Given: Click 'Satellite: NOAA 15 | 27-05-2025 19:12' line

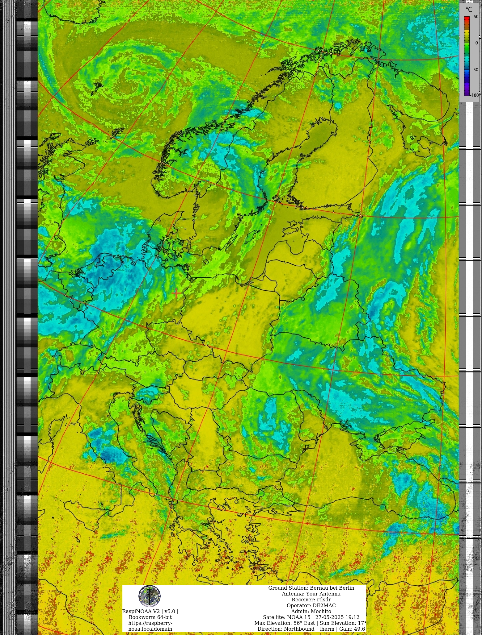Looking at the screenshot, I should (311, 617).
